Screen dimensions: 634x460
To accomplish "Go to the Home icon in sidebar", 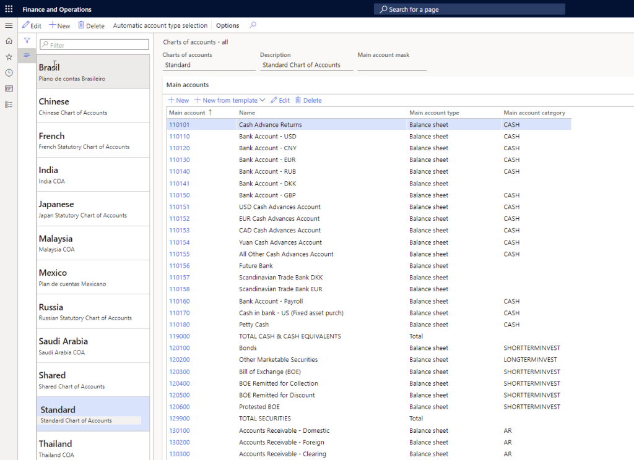I will click(x=9, y=41).
